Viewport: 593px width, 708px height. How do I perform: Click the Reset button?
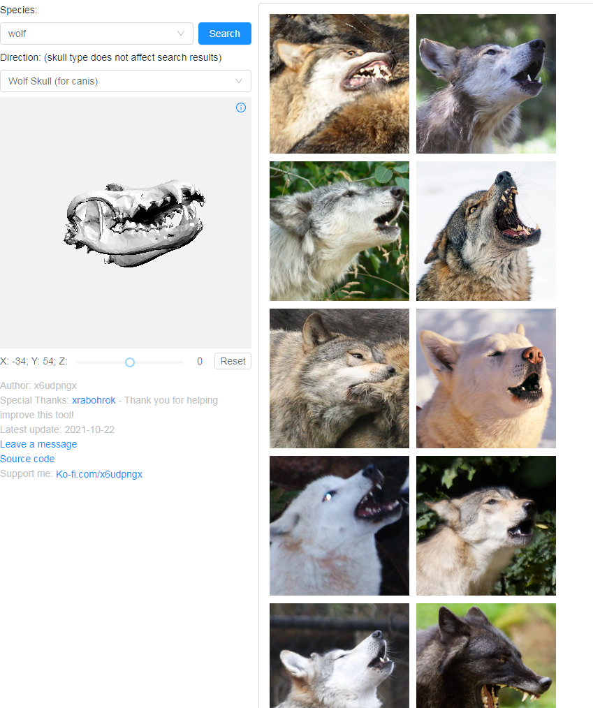(x=233, y=361)
